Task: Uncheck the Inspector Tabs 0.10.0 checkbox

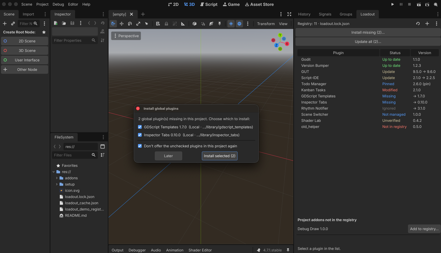Action: [140, 135]
